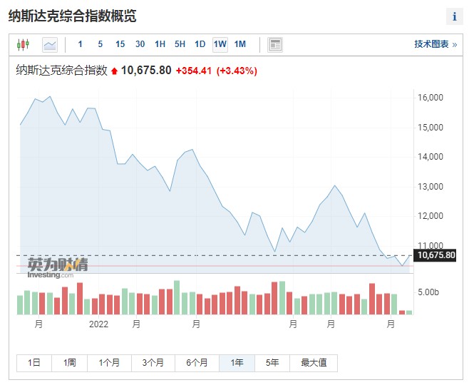Click the info icon at top right
Screen dimensions: 469x390
(454, 16)
